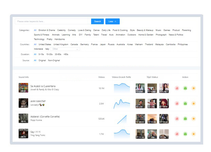
Task: Focus the keyword search input field
Action: coord(53,21)
